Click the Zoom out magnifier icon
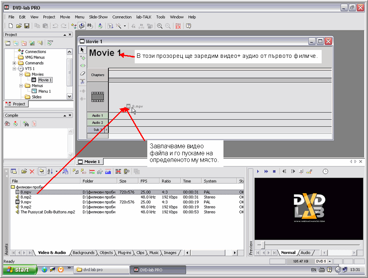 168,26
